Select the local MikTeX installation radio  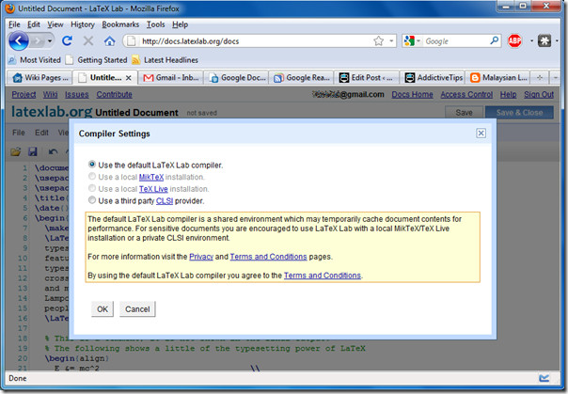(92, 177)
